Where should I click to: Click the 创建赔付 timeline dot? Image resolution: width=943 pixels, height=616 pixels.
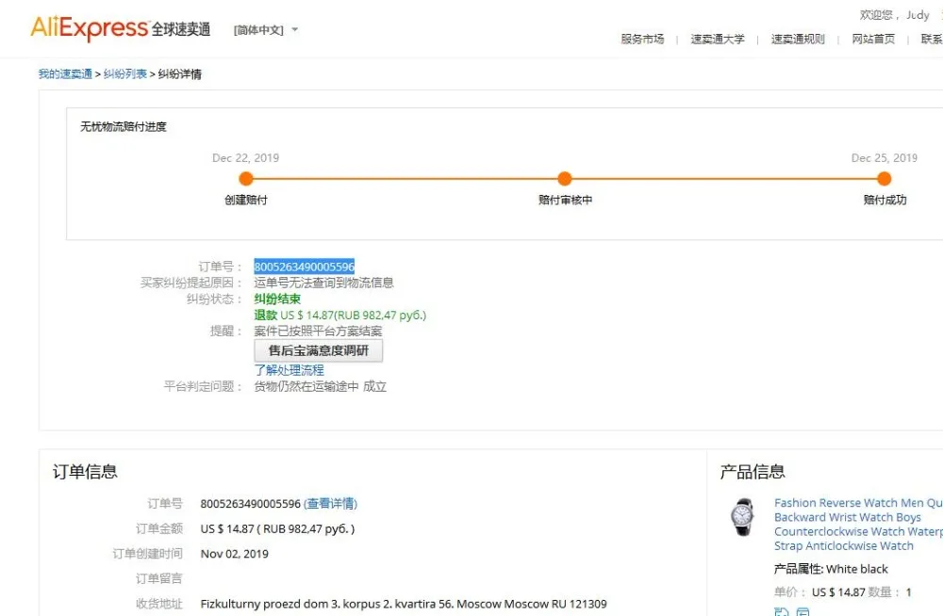[x=246, y=179]
